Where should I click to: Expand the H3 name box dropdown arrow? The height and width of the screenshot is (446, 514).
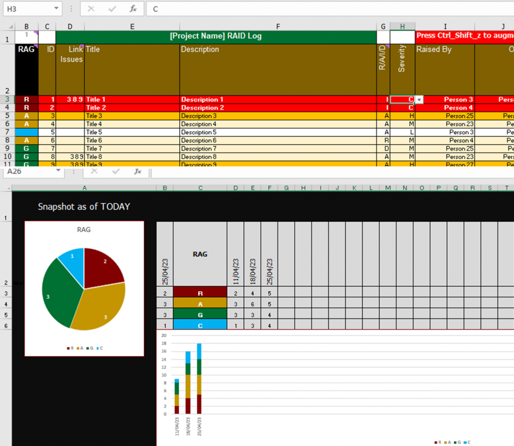56,9
